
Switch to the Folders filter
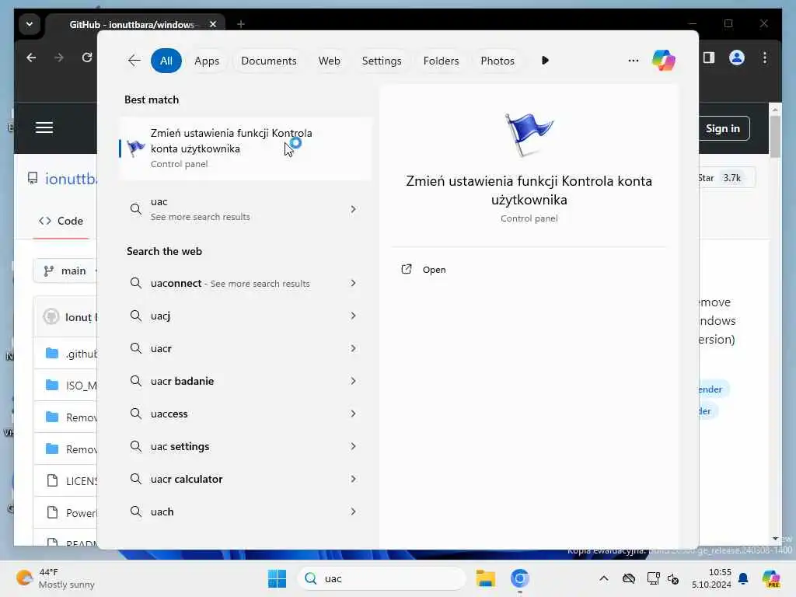click(441, 61)
